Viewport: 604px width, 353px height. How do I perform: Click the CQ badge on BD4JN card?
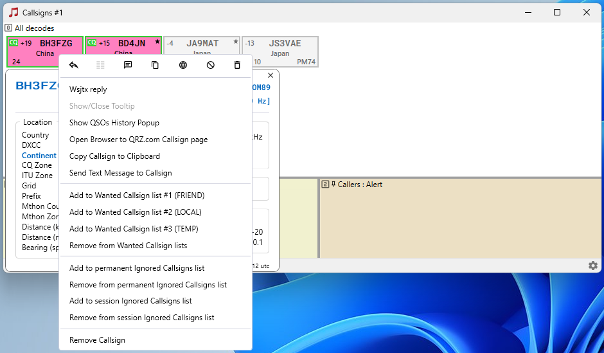coord(92,42)
